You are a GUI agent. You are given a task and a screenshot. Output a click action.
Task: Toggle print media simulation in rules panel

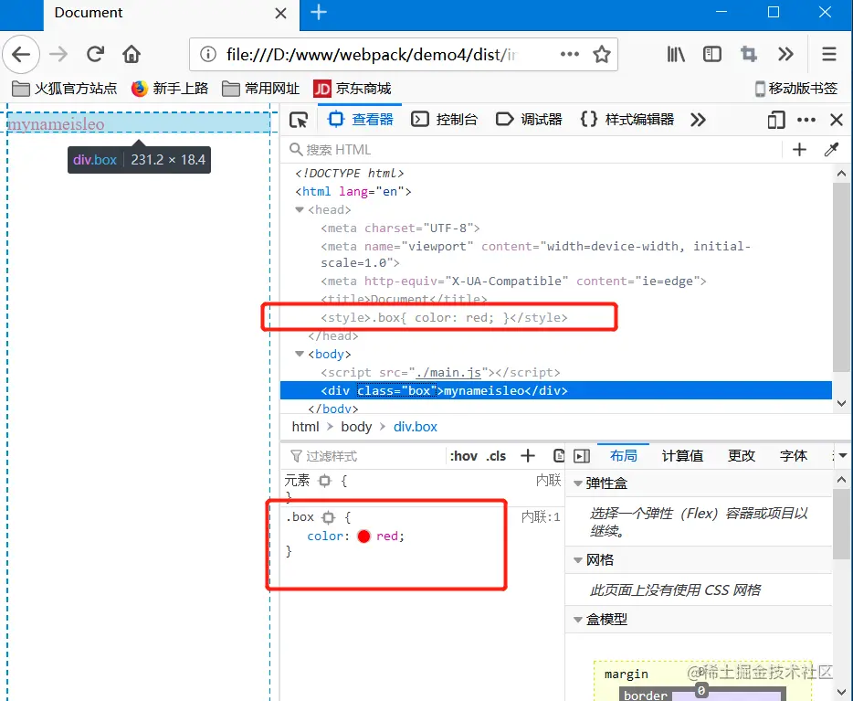click(x=560, y=456)
